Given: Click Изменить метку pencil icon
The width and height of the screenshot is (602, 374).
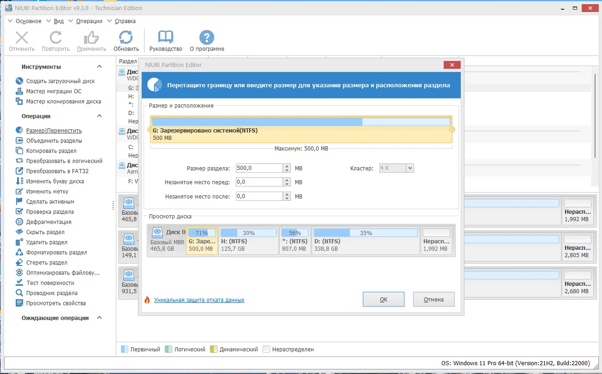Looking at the screenshot, I should click(x=19, y=191).
